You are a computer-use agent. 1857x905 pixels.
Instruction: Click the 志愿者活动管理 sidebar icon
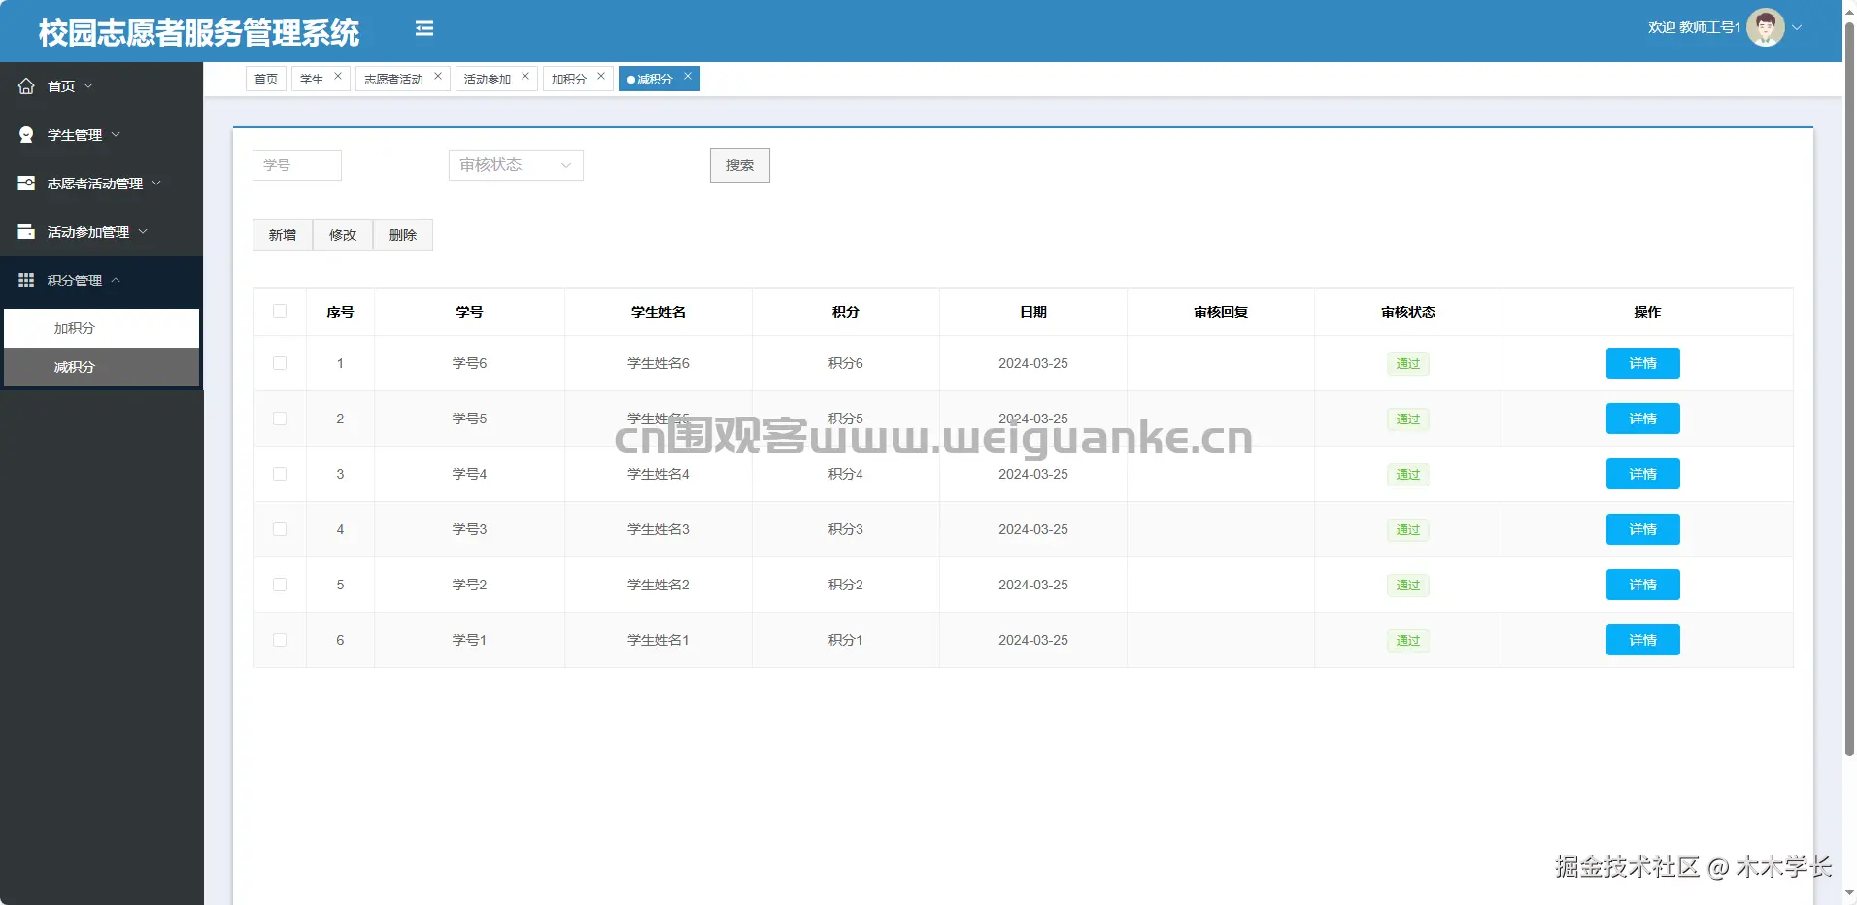click(26, 184)
